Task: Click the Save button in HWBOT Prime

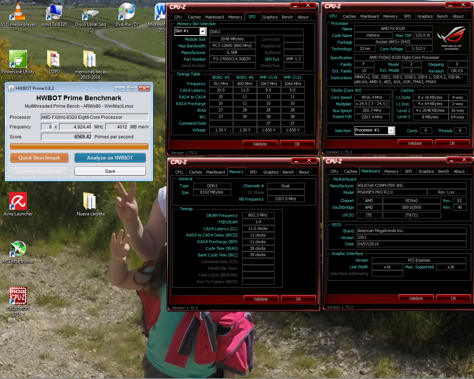Action: [110, 171]
